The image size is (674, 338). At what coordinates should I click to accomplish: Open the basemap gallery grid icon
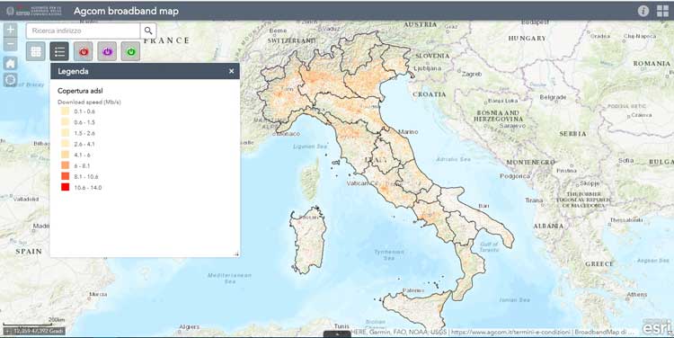[x=36, y=51]
